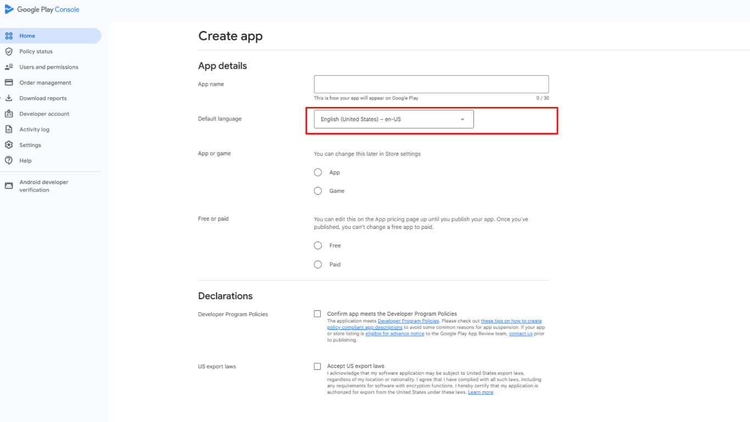Screen dimensions: 750x422
Task: Choose the Paid radio option
Action: point(318,265)
